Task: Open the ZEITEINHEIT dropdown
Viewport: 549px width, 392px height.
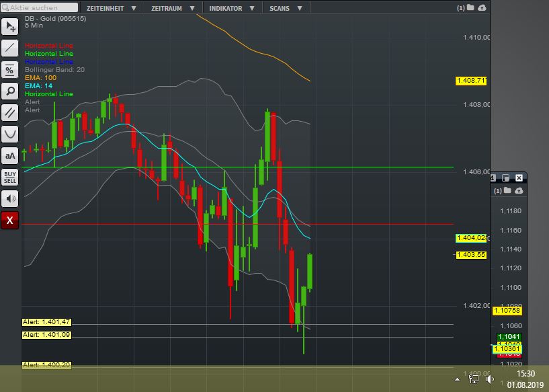Action: coord(104,8)
